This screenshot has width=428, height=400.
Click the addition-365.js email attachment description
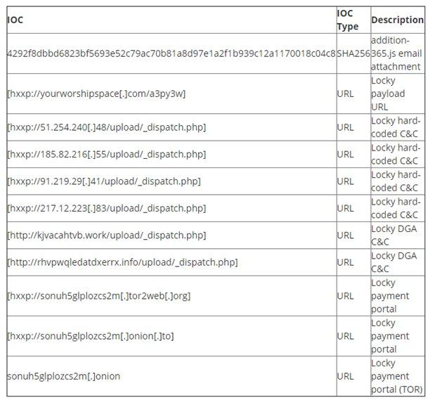[396, 53]
